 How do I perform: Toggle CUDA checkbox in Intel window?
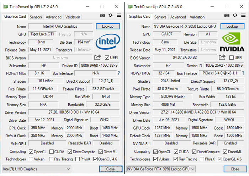coord(52,152)
